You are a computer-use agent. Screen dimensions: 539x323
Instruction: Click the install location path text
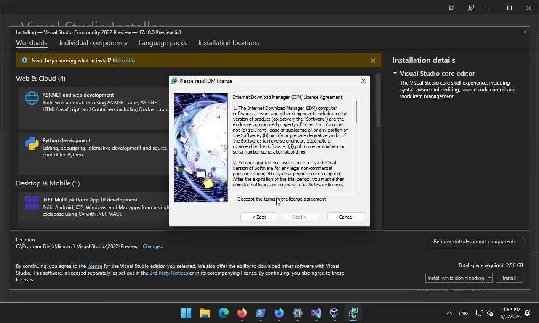[x=77, y=246]
